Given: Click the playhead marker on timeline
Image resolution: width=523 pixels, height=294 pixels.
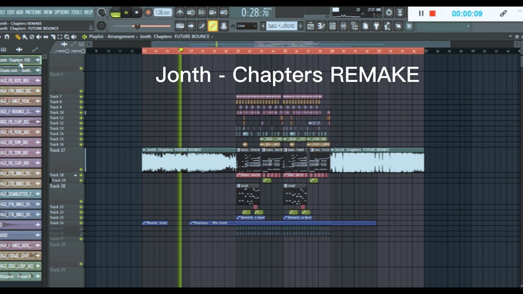Looking at the screenshot, I should point(181,50).
